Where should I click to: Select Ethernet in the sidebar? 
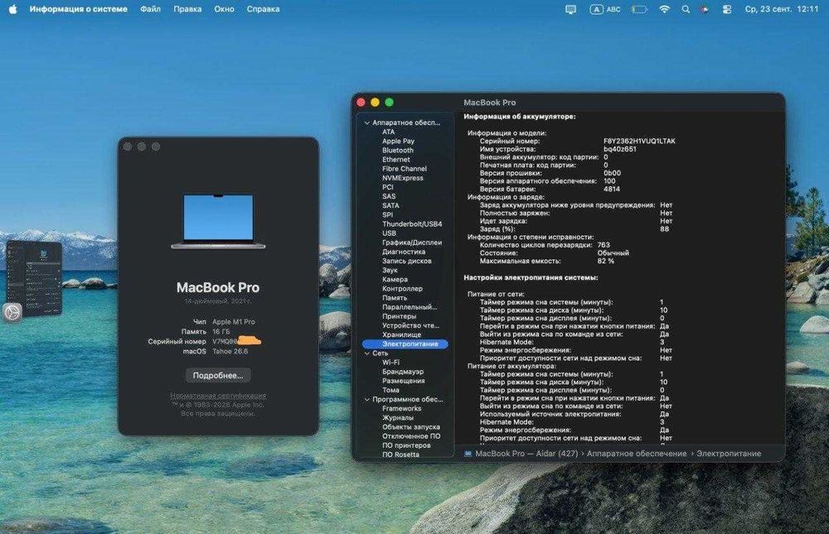(x=396, y=160)
